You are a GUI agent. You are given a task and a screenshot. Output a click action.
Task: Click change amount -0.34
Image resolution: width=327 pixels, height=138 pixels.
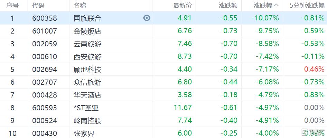tap(229, 69)
